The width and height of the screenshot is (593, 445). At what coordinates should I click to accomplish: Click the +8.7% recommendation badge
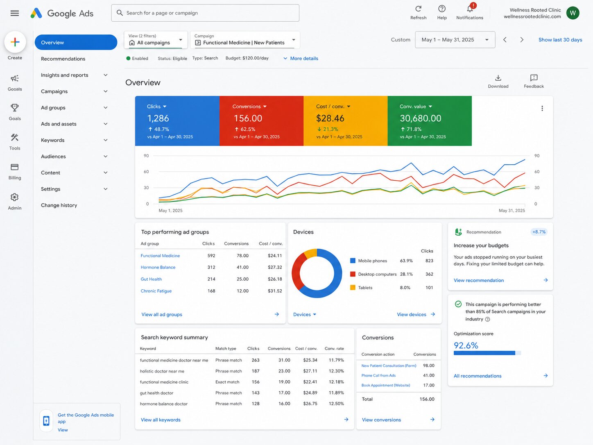(x=539, y=232)
